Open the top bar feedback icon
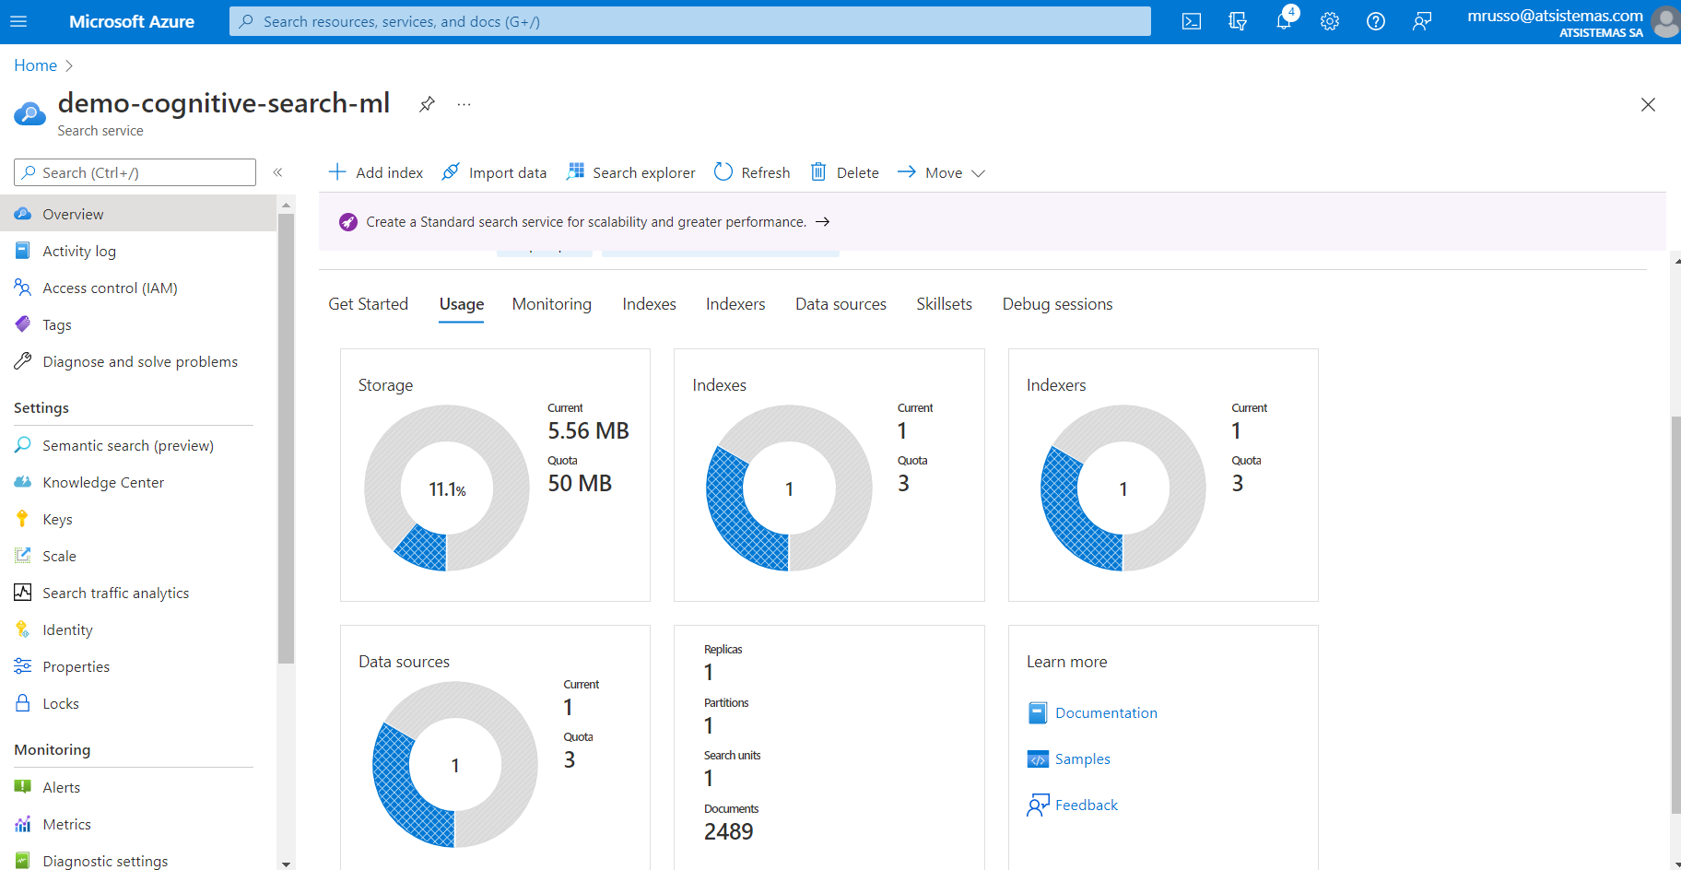This screenshot has height=870, width=1681. point(1422,21)
